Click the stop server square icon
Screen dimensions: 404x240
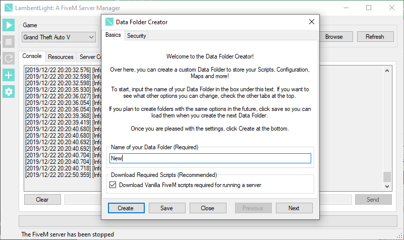(x=9, y=42)
